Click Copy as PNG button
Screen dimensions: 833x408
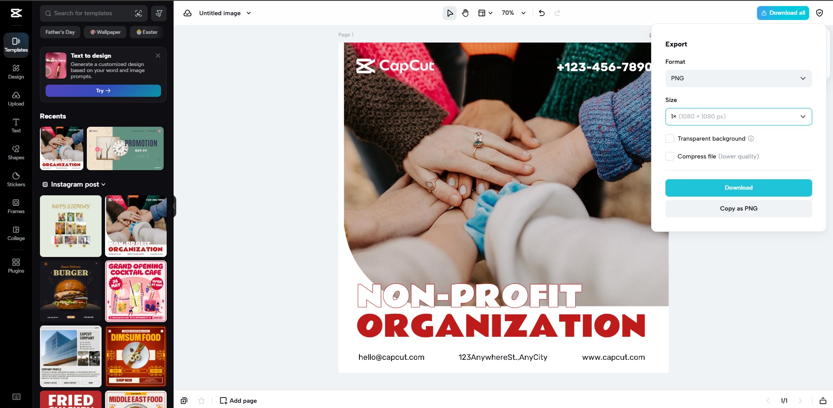[738, 208]
